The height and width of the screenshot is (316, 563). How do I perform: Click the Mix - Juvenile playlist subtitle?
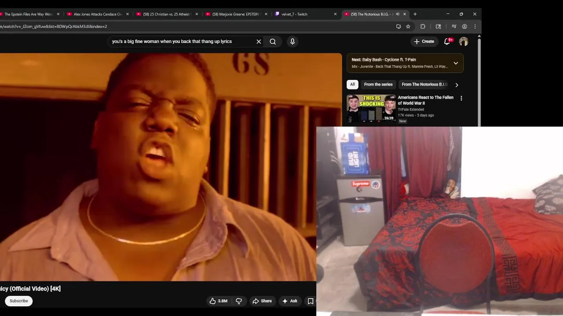tap(399, 67)
